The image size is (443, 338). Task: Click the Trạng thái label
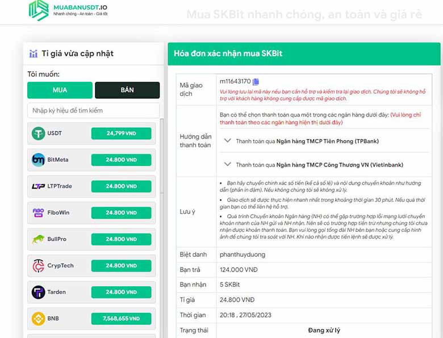click(x=194, y=331)
